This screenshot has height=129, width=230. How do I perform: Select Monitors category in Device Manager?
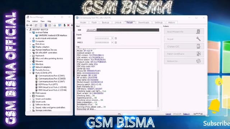(x=39, y=64)
